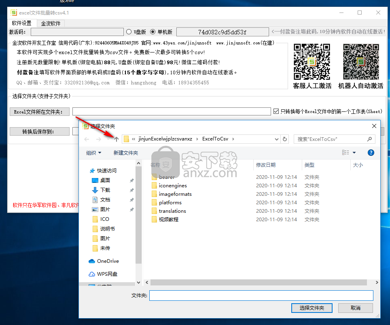Select the iconengines folder
This screenshot has width=390, height=325.
(173, 185)
